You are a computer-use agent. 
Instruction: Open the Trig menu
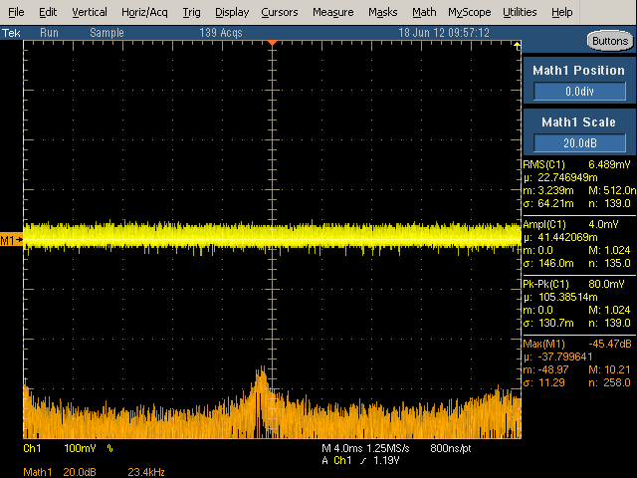[191, 12]
